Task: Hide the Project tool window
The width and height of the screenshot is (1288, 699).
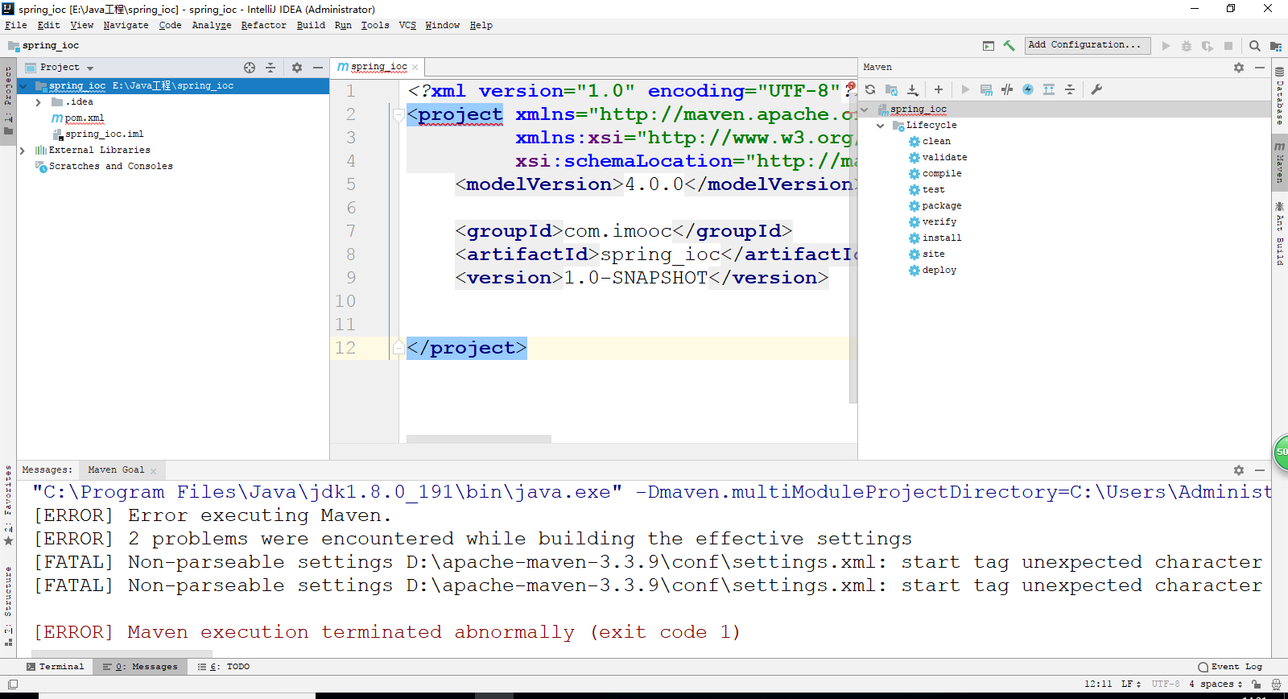Action: point(318,68)
